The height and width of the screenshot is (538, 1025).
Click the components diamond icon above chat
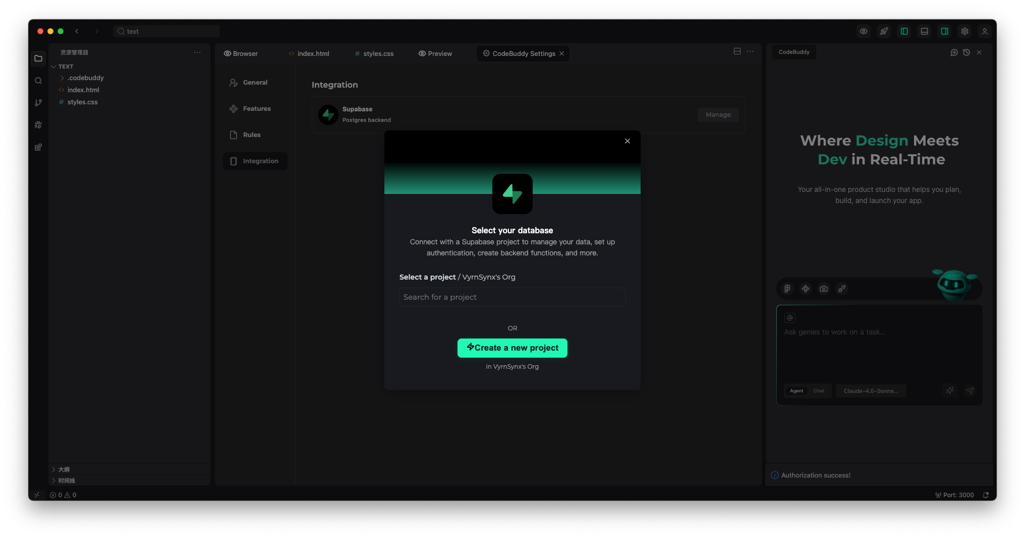pos(806,289)
